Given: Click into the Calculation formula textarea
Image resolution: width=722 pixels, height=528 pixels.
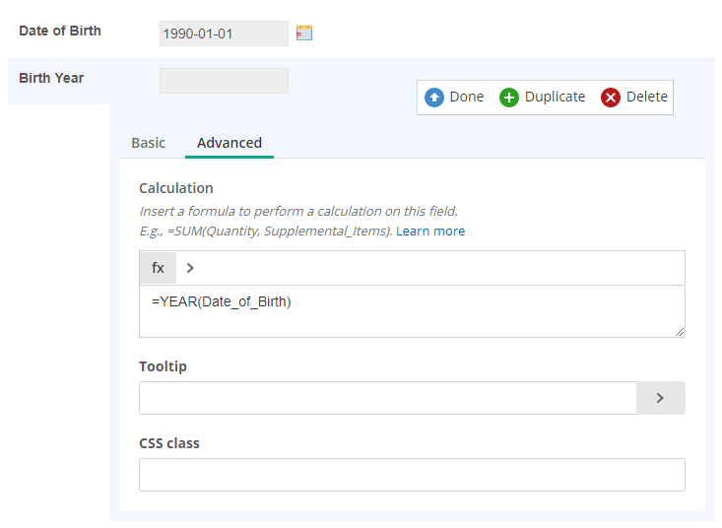Looking at the screenshot, I should click(412, 311).
